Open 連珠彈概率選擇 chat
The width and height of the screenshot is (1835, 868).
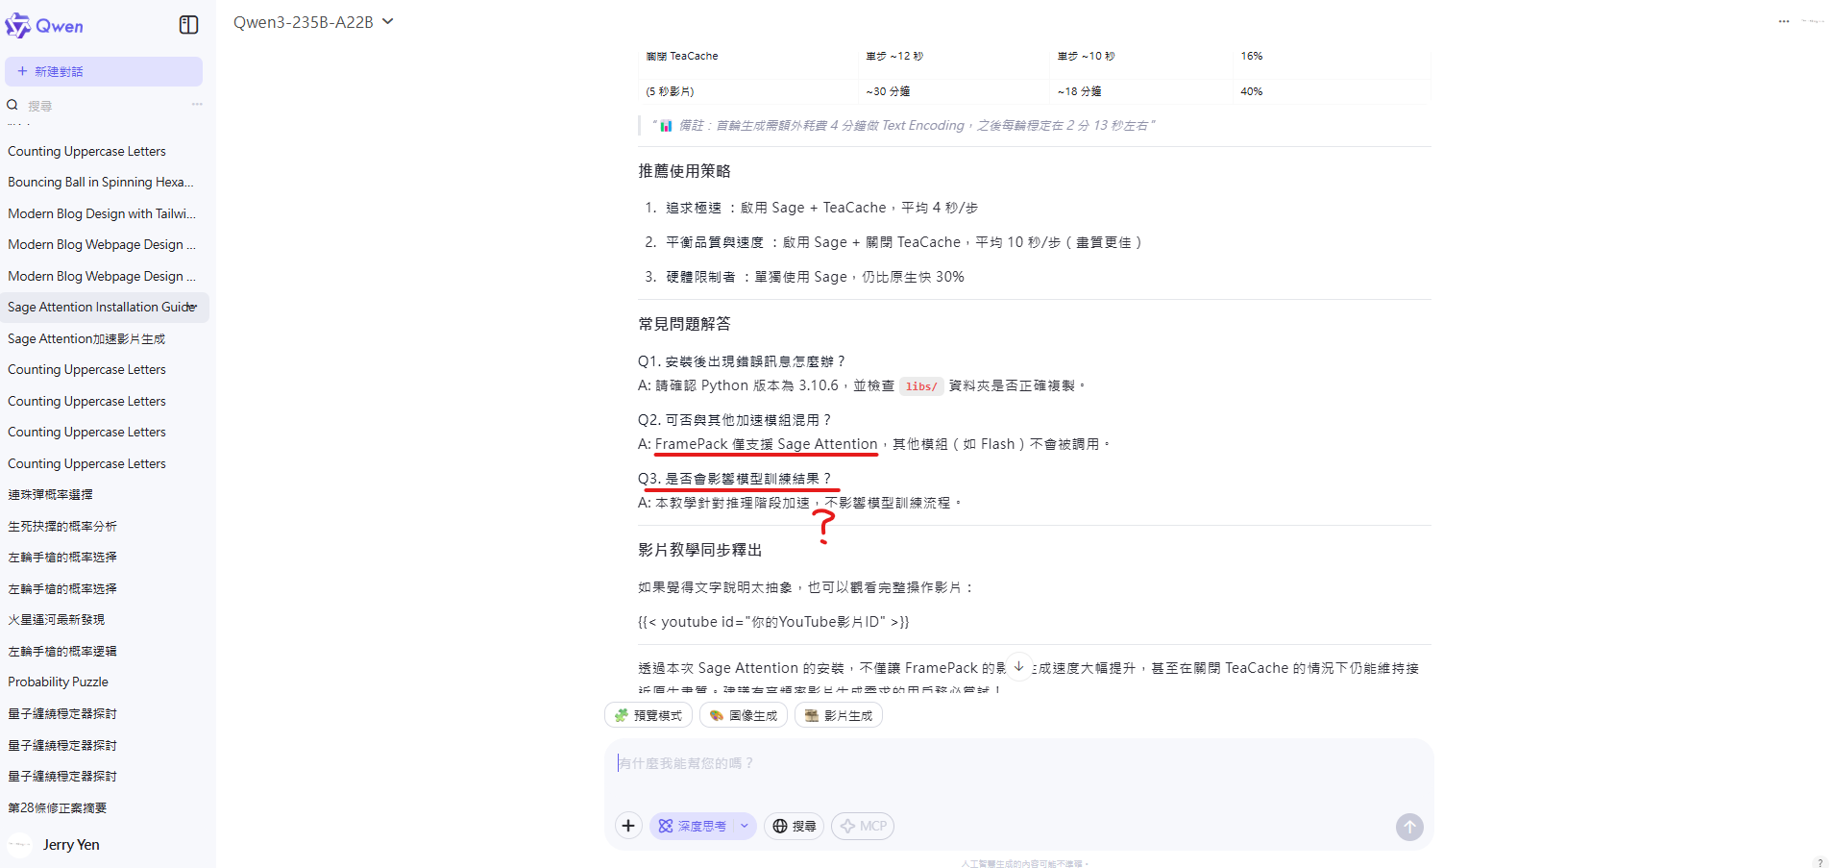50,494
